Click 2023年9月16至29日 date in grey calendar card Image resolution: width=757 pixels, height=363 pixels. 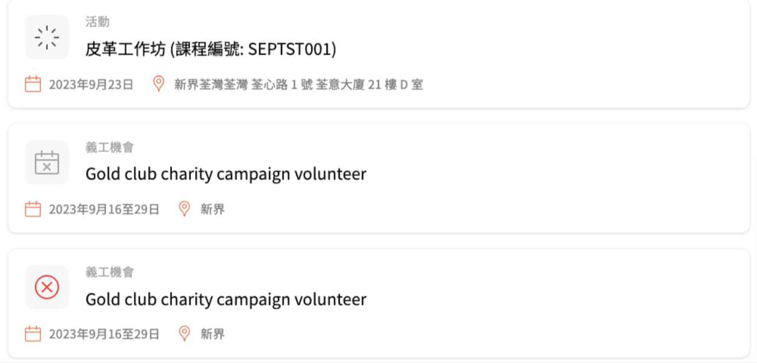[104, 210]
